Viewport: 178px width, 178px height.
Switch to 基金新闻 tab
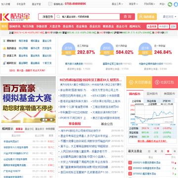pyautogui.click(x=75, y=124)
